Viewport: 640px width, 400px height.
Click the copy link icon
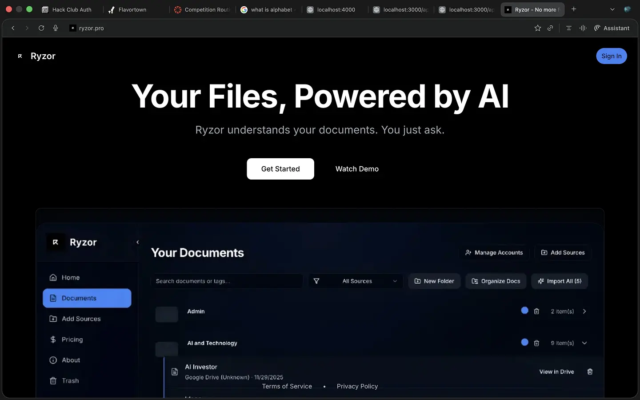point(550,28)
